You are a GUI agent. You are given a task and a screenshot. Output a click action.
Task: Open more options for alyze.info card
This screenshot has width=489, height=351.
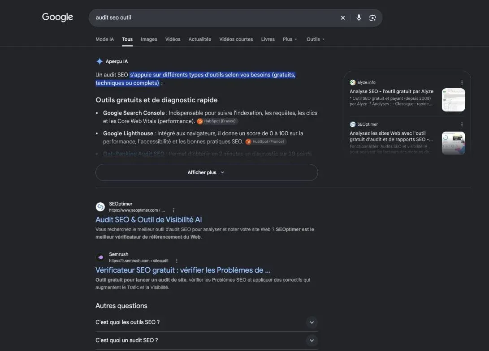click(462, 82)
